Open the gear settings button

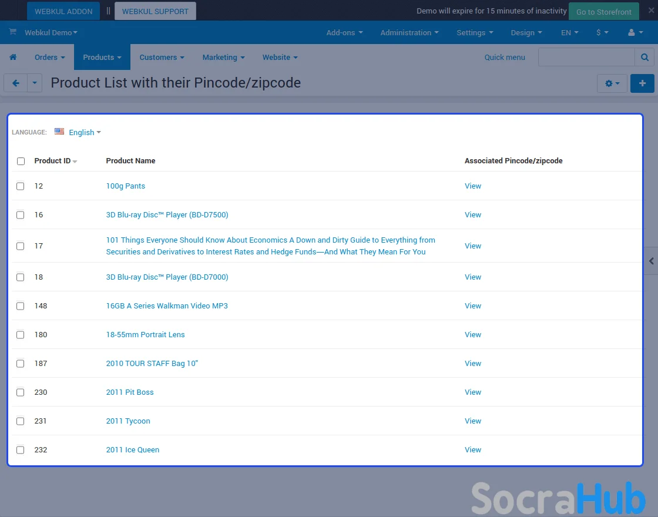coord(612,83)
